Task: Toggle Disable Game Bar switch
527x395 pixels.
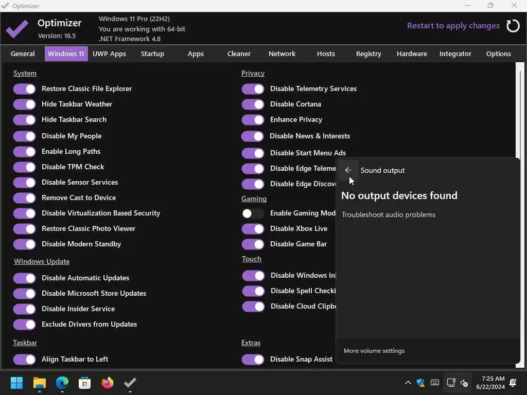Action: pos(253,244)
